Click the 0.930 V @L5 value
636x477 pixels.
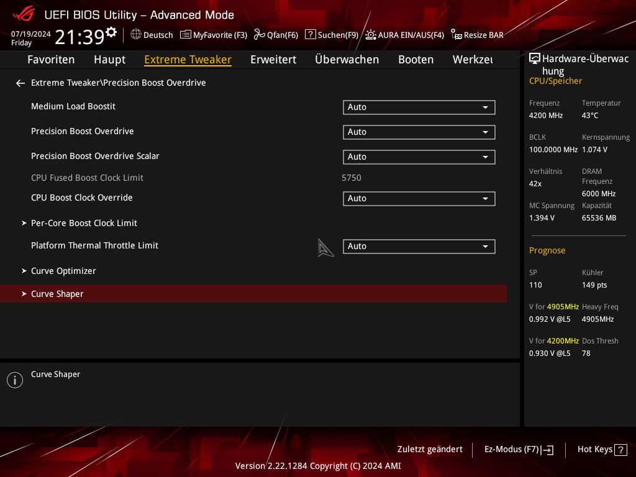coord(550,353)
